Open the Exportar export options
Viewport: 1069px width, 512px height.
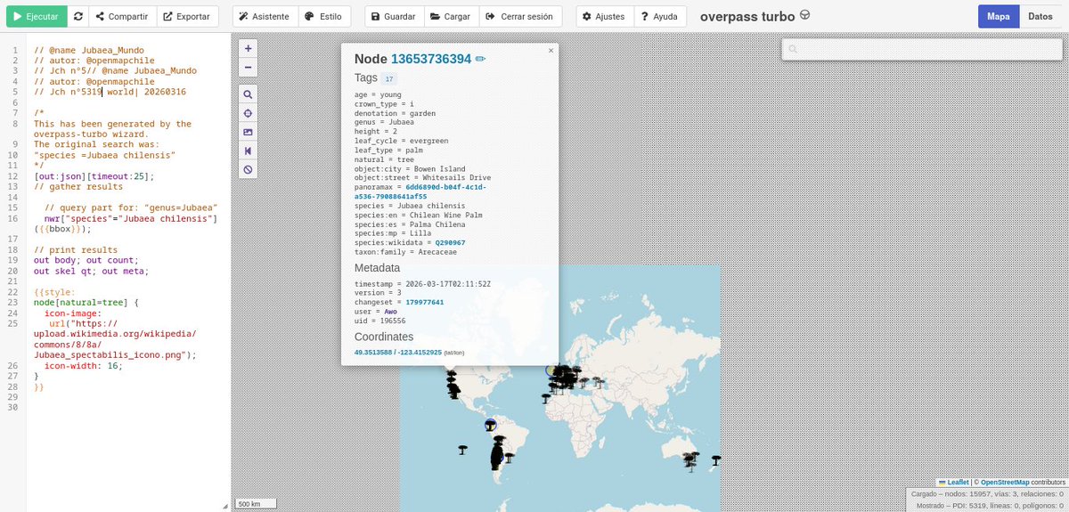tap(187, 16)
